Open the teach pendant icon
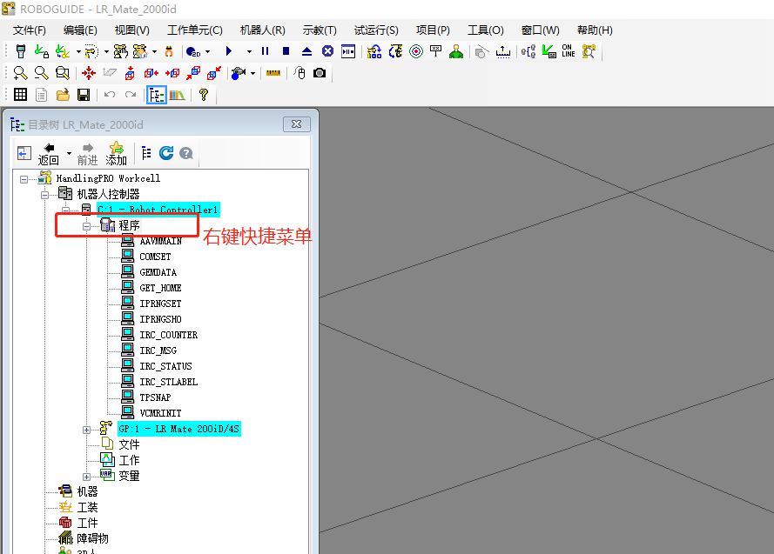The width and height of the screenshot is (774, 554). [21, 51]
